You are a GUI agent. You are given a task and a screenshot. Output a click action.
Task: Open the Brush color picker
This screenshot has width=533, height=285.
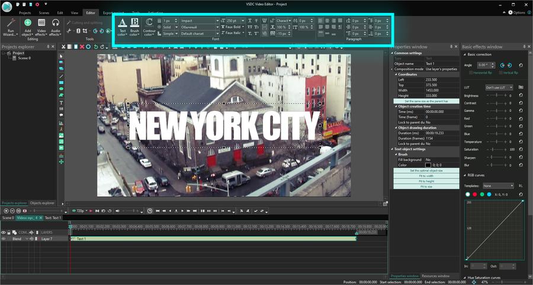pyautogui.click(x=134, y=27)
